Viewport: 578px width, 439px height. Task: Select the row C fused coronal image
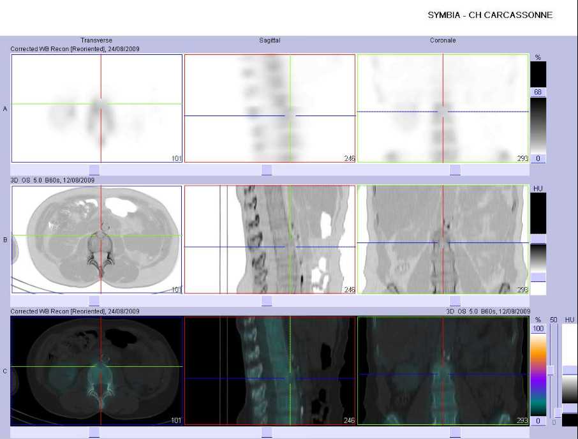(443, 371)
